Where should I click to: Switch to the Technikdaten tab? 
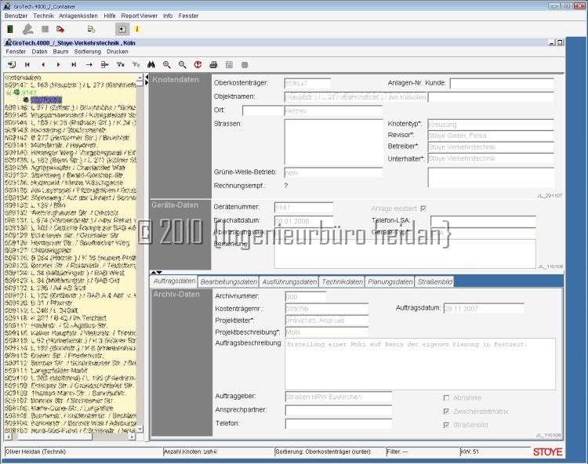coord(342,281)
